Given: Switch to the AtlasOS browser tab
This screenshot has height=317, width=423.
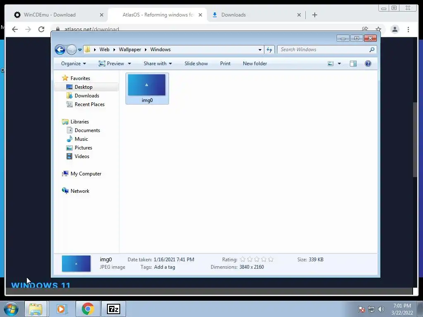Looking at the screenshot, I should coord(157,15).
